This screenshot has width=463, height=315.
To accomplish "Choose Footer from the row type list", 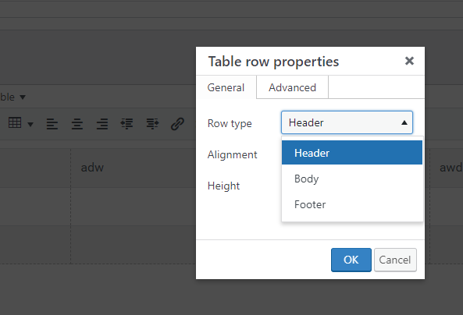I will [x=352, y=204].
